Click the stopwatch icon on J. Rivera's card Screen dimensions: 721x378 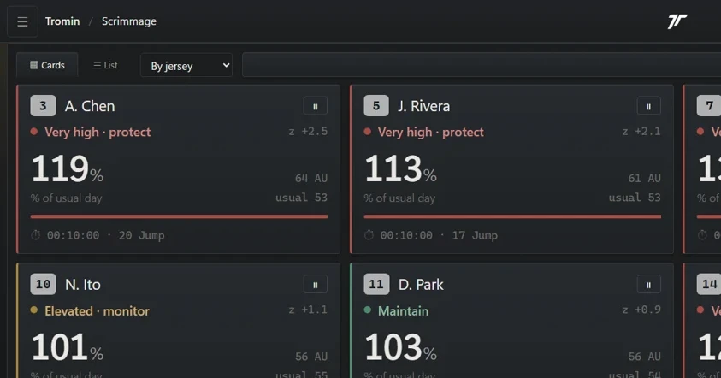tap(369, 235)
